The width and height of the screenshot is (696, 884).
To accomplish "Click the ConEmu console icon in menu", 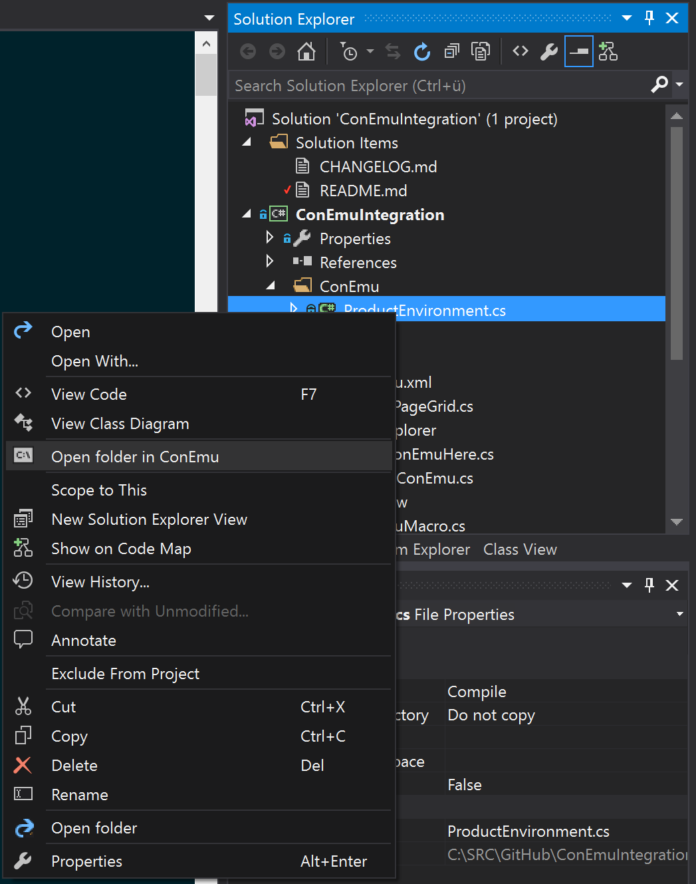I will coord(23,456).
